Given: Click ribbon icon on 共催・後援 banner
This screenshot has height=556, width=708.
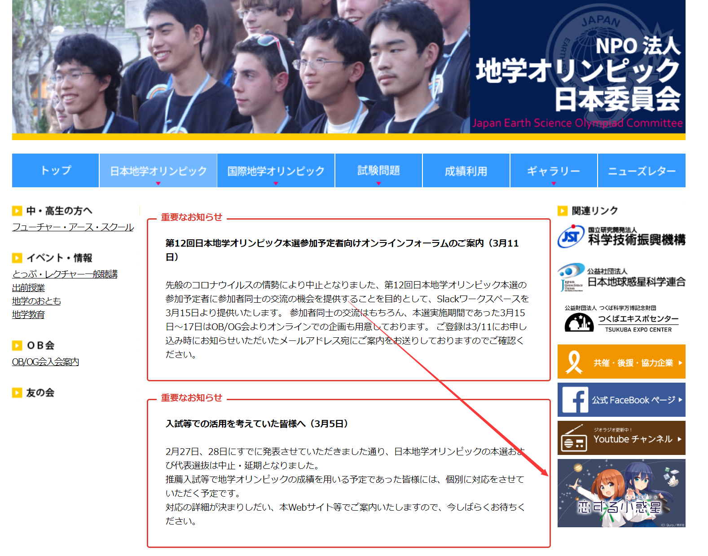Looking at the screenshot, I should [574, 362].
